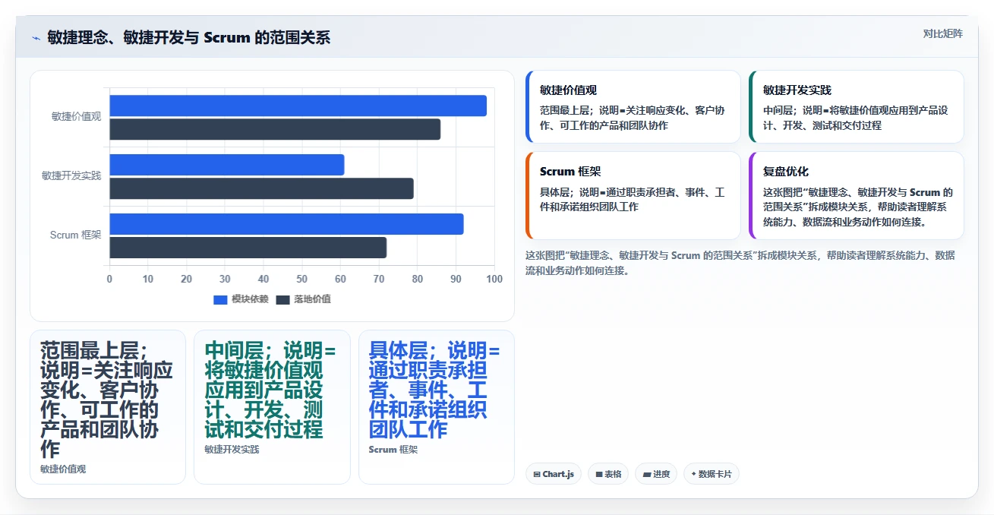994x515 pixels.
Task: Click 敏捷开发实践 caption under the large green text
Action: coord(232,450)
